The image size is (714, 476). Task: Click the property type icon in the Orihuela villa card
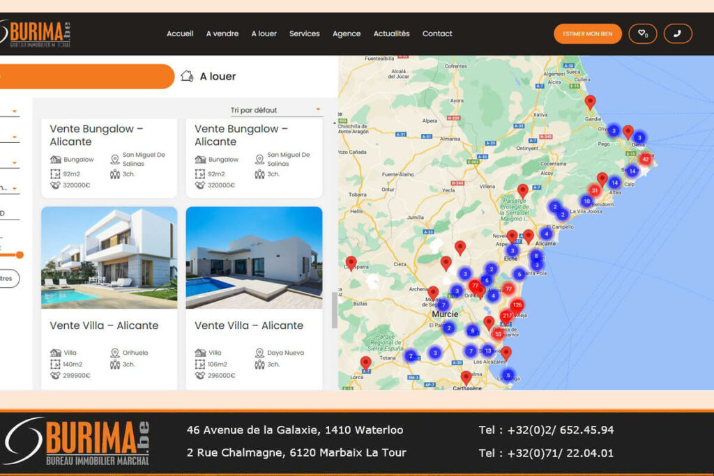[x=56, y=353]
